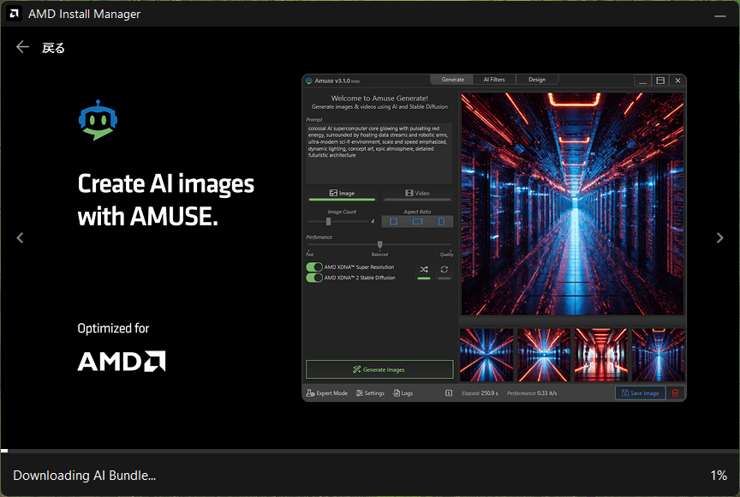Toggle AMD XDNA 2 Stable Diffusion switch
Screen dimensions: 740x497
(314, 278)
